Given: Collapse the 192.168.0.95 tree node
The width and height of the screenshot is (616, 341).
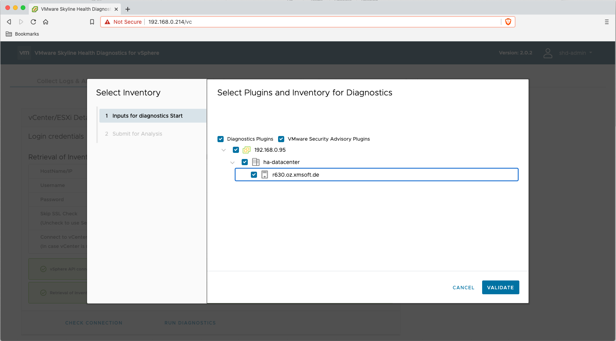Looking at the screenshot, I should point(224,150).
